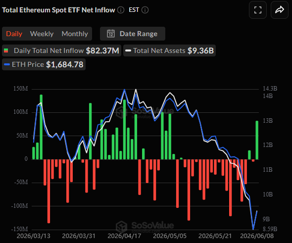Viewport: 292px width, 243px height.
Task: Click the latest green inflow bar
Action: [257, 140]
